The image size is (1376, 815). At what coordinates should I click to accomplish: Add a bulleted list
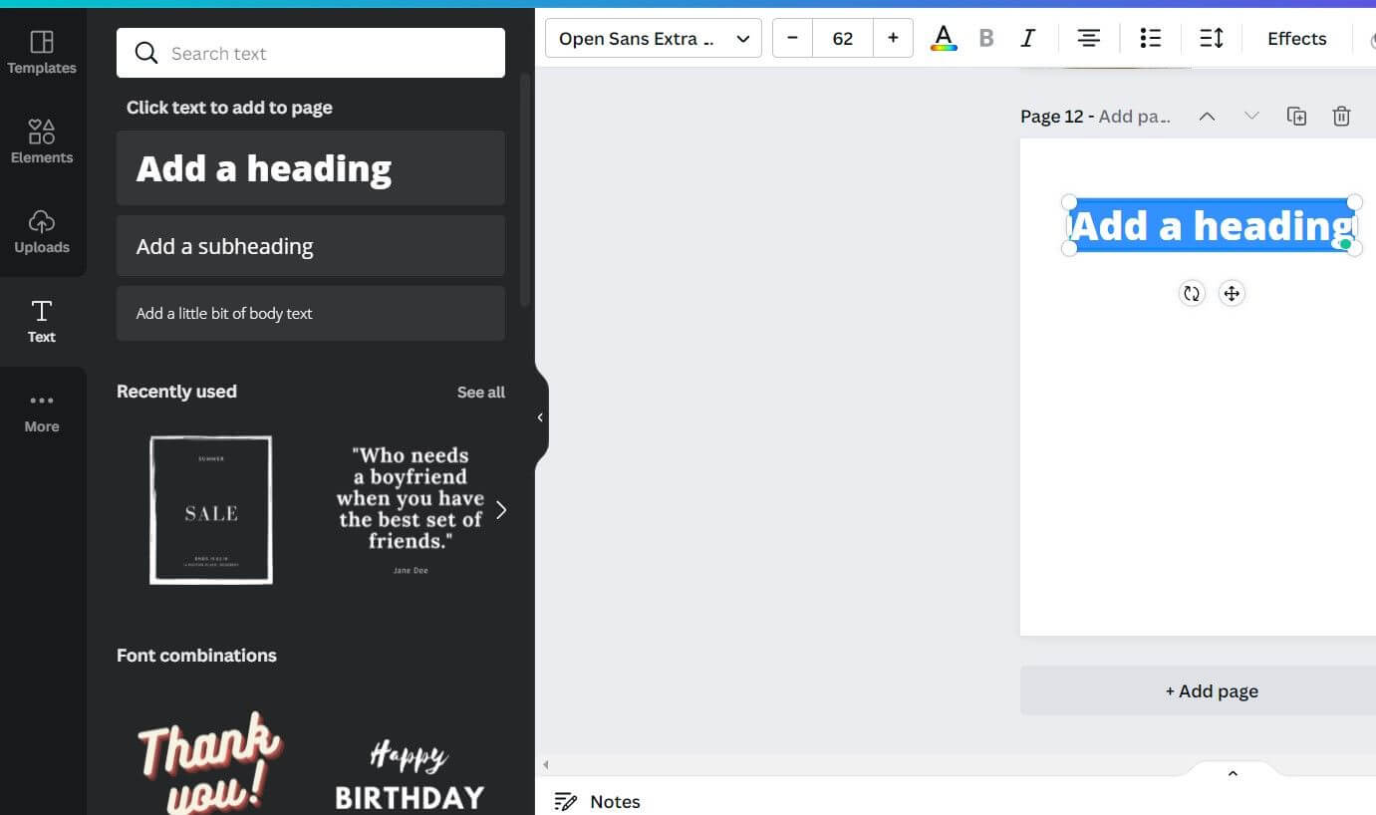[x=1150, y=38]
